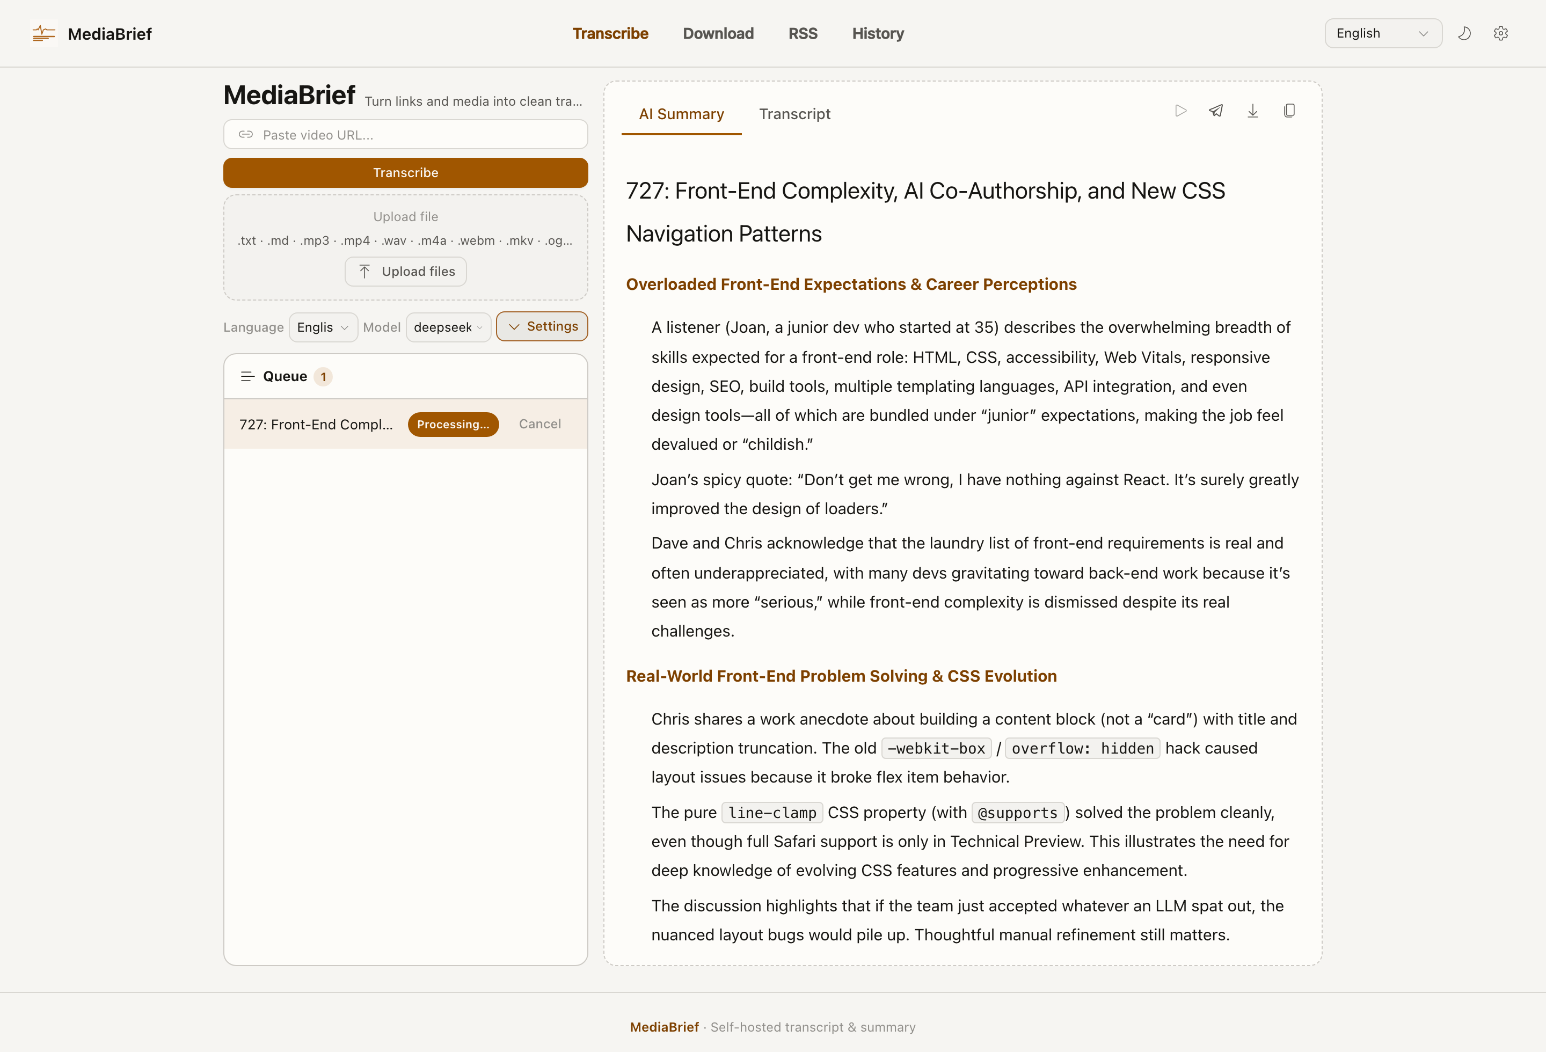Click the orange Transcribe button
Image resolution: width=1546 pixels, height=1052 pixels.
406,173
